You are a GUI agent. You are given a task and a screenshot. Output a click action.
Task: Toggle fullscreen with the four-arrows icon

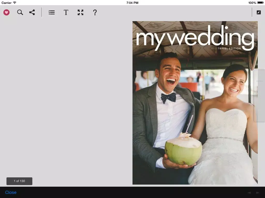point(80,12)
